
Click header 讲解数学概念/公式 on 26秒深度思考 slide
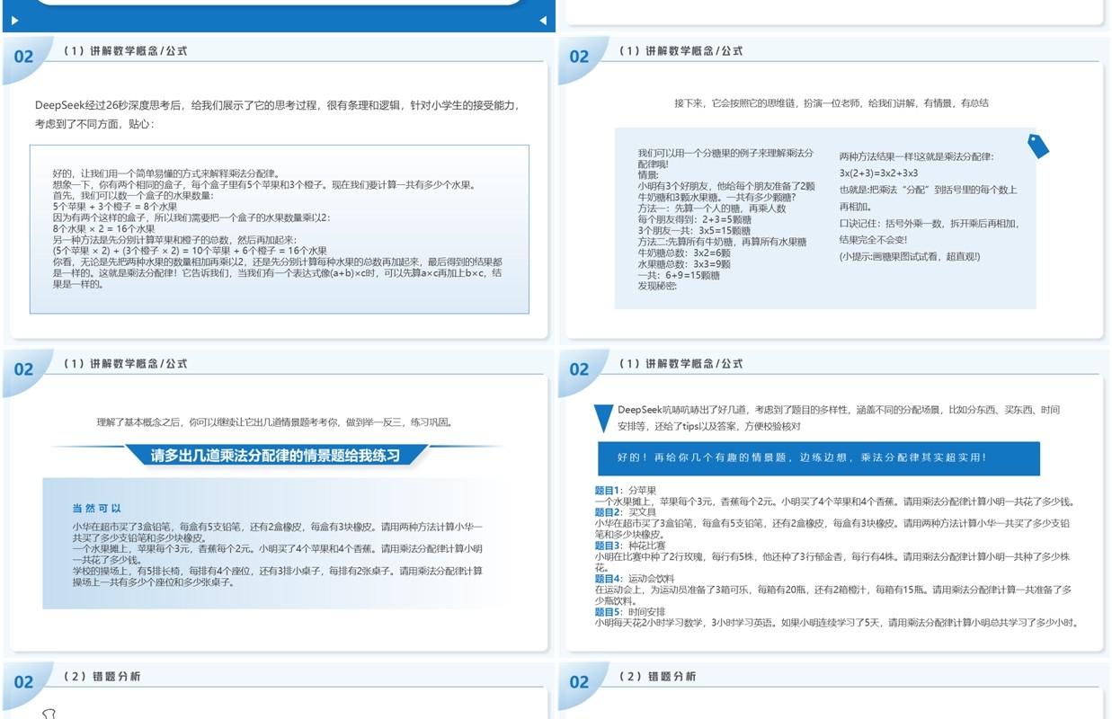(127, 51)
